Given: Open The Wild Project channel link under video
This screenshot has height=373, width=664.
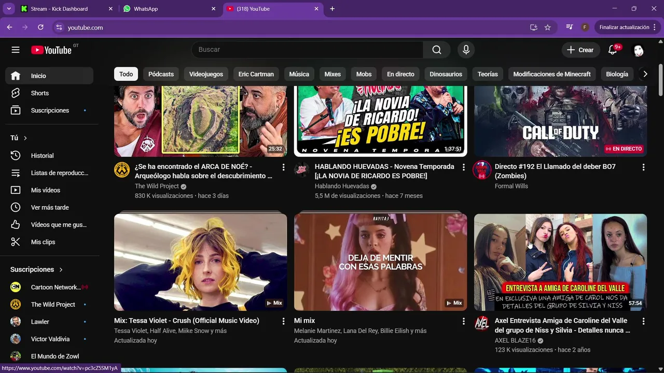Looking at the screenshot, I should [157, 186].
